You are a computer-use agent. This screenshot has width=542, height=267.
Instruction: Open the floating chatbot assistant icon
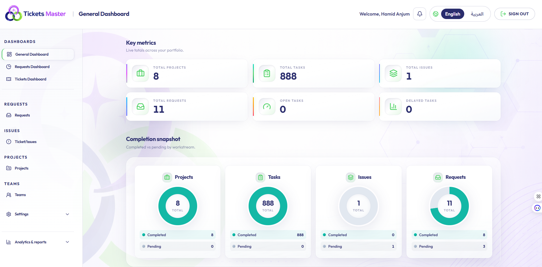click(537, 208)
